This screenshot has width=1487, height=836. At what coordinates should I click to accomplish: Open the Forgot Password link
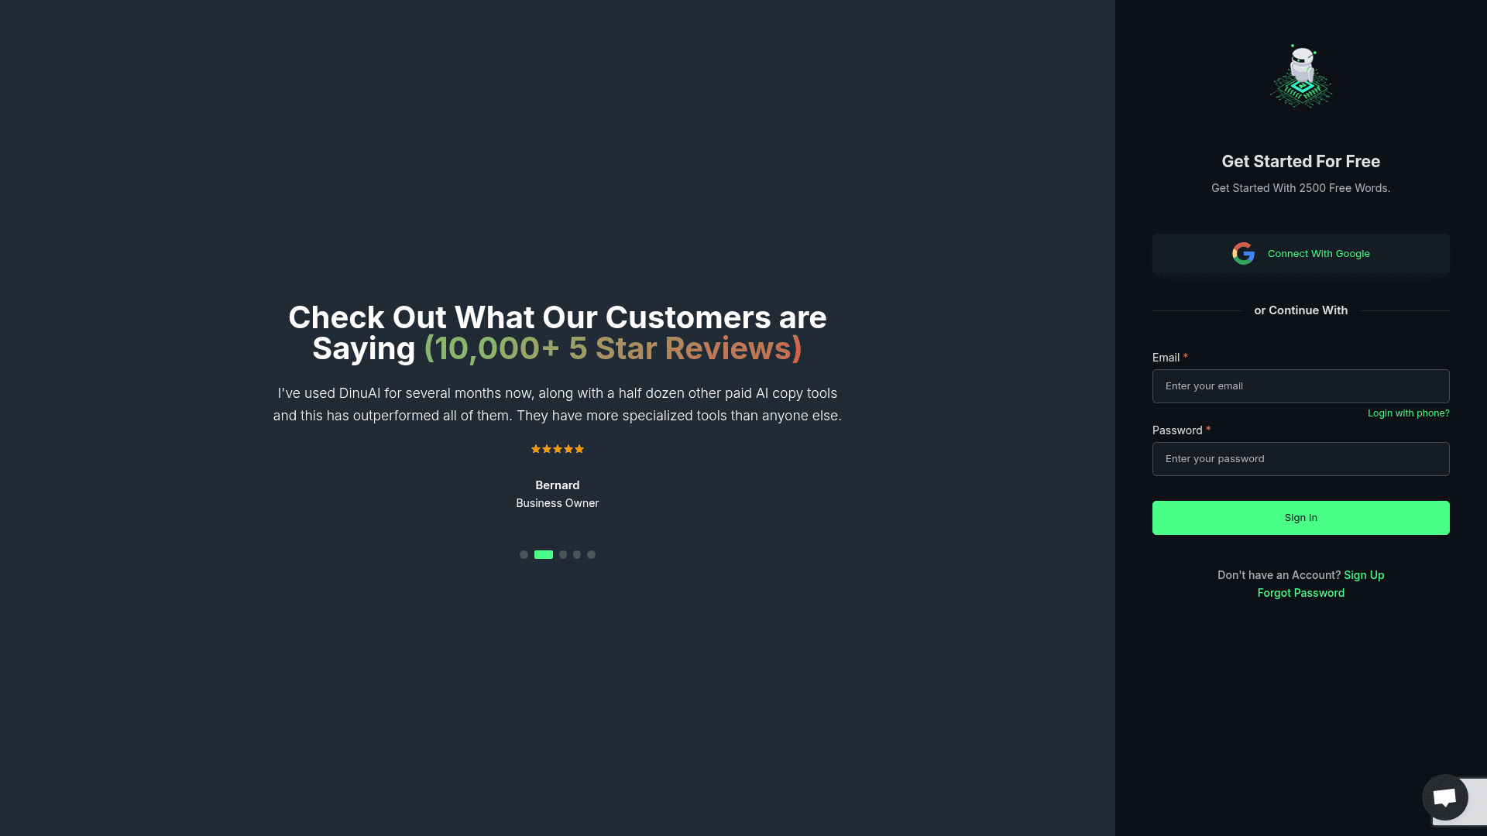point(1301,593)
